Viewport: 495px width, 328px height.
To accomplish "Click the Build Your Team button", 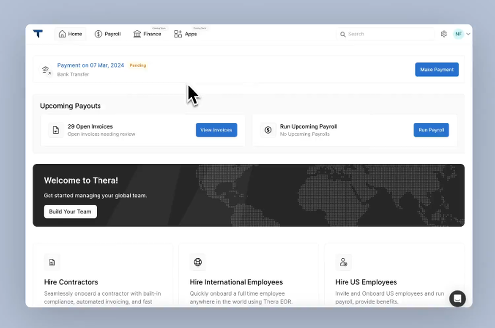I will point(70,212).
